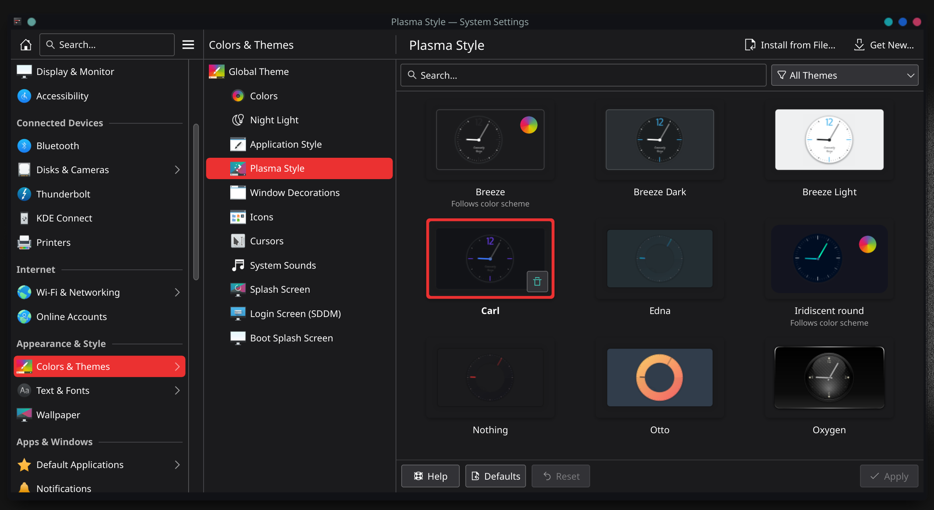This screenshot has width=934, height=510.
Task: Open Application Style settings
Action: pyautogui.click(x=299, y=144)
